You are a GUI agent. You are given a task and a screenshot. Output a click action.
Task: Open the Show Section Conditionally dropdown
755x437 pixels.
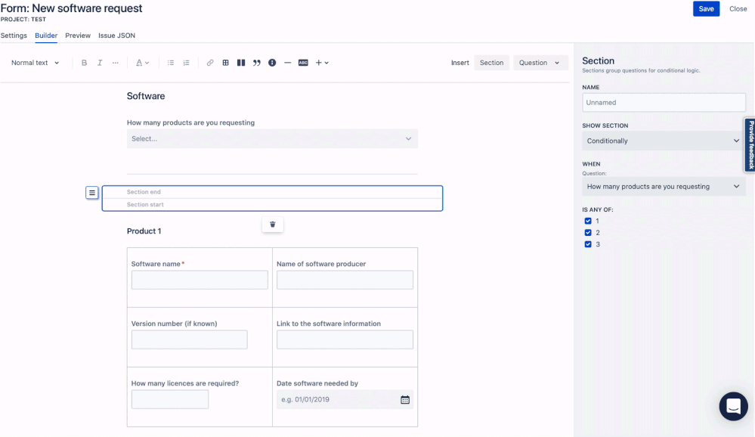[663, 141]
